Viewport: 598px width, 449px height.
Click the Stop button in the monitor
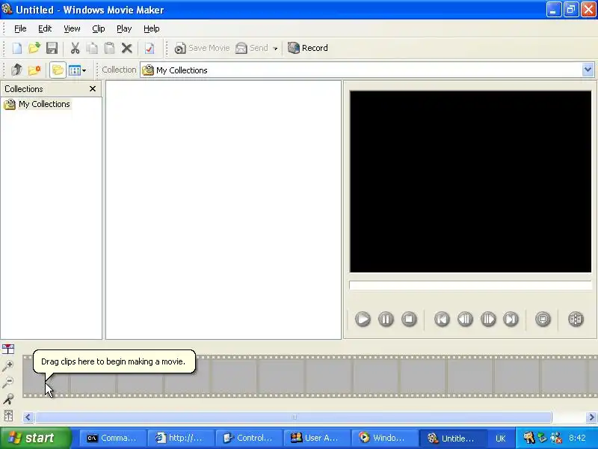(409, 319)
